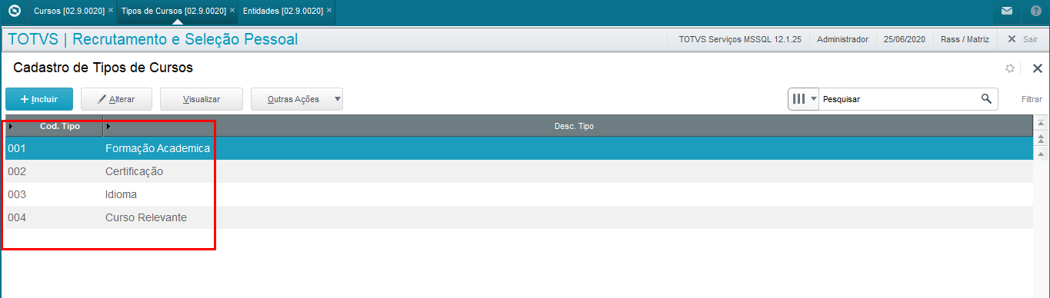
Task: Click the search magnifier icon
Action: coord(986,99)
